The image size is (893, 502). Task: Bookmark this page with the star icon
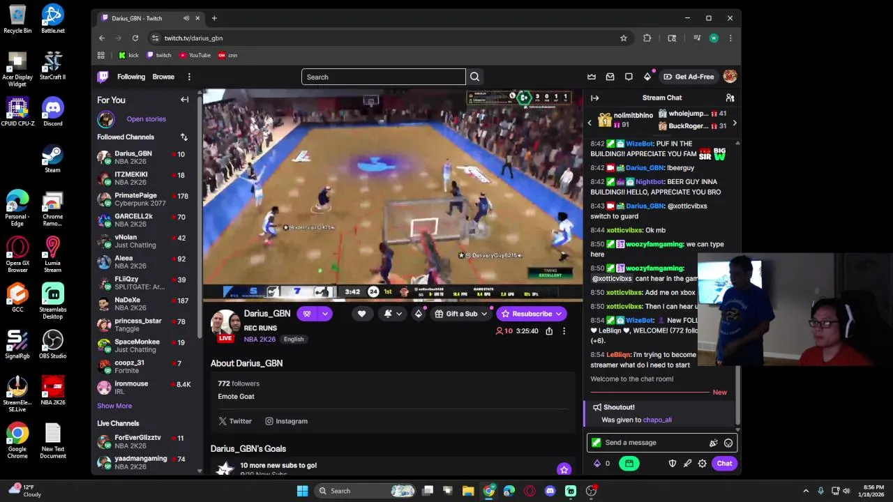tap(624, 38)
